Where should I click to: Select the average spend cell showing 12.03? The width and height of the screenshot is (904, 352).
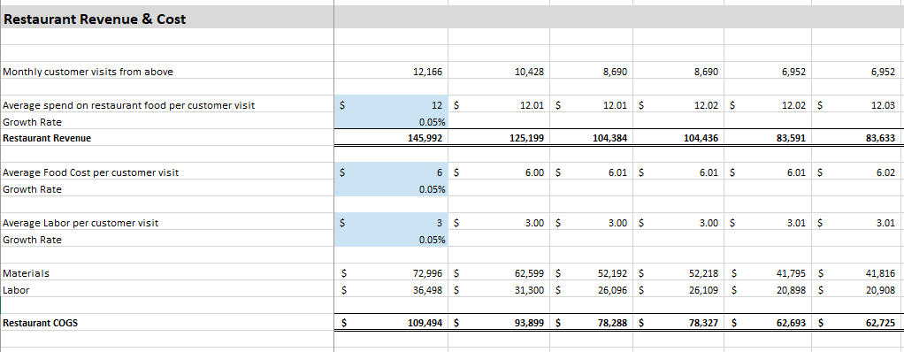(x=857, y=105)
